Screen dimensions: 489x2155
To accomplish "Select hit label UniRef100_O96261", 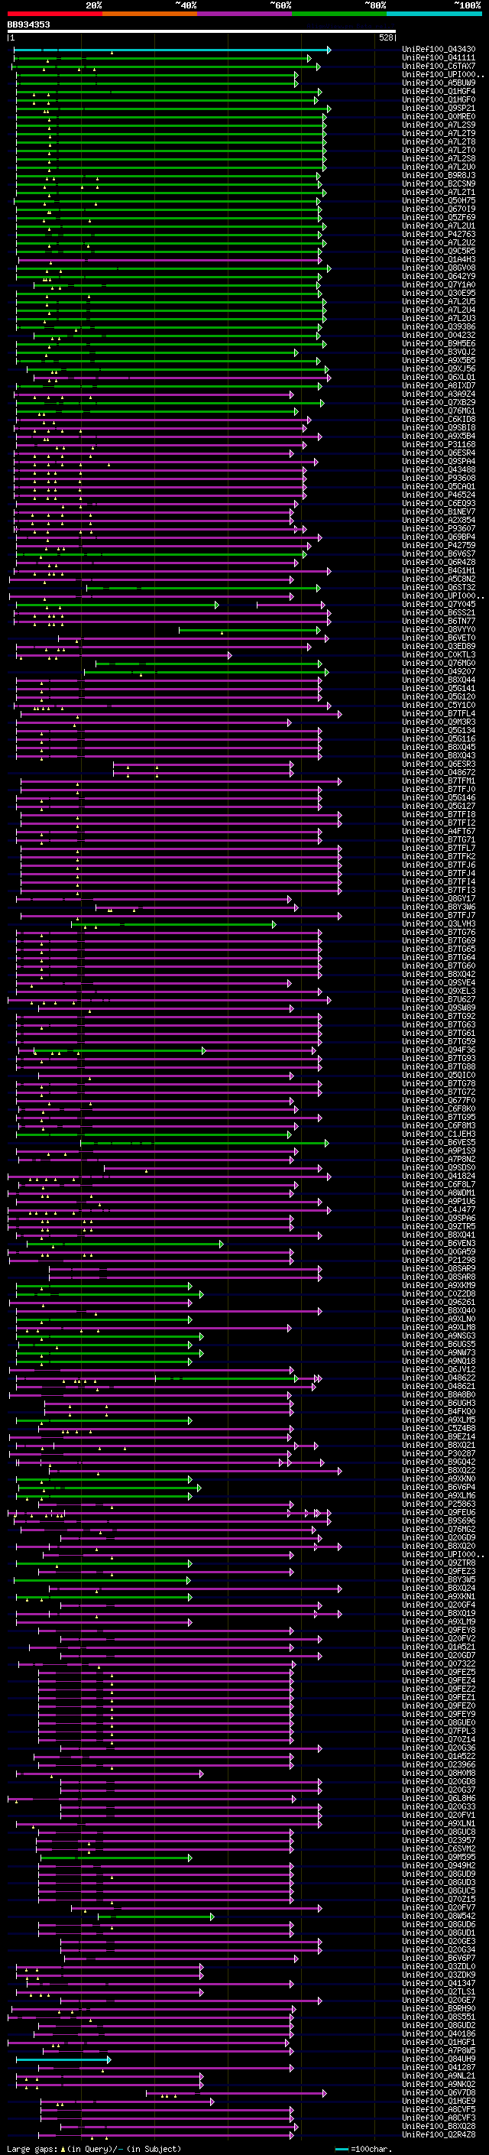I will coord(439,1303).
